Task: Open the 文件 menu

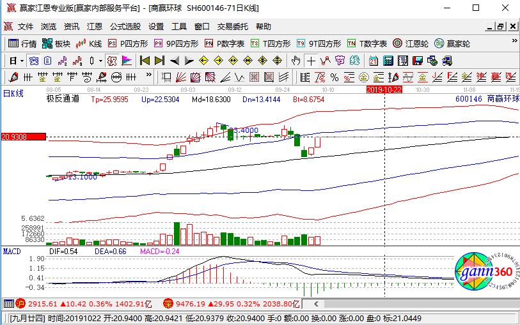Action: click(x=26, y=26)
